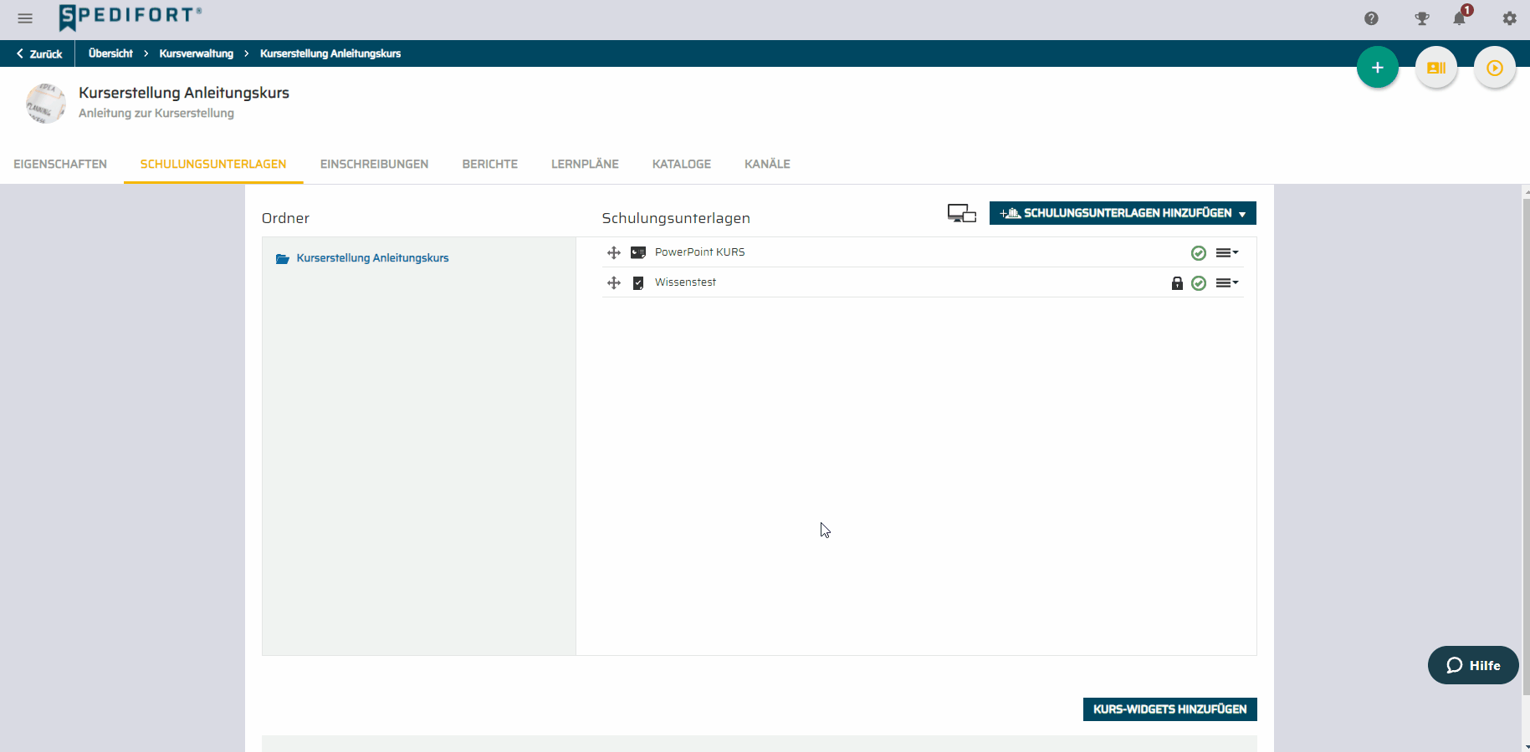Open the trophy gamification icon
Screen dimensions: 1530x752
[1422, 18]
